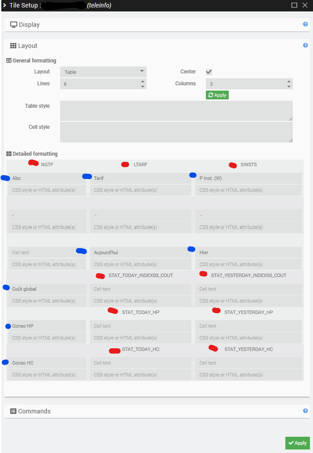Edit the Coût global cell field
The height and width of the screenshot is (453, 313).
tap(47, 289)
